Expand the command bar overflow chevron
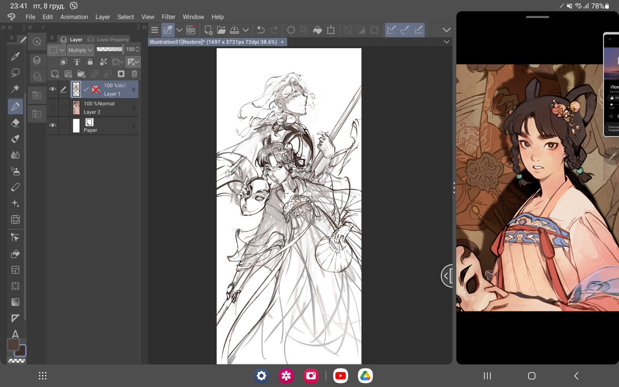The image size is (619, 387). pyautogui.click(x=447, y=30)
